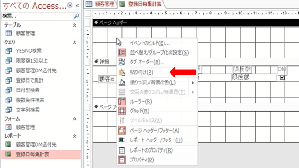Check the DM checkbox in detail section

pyautogui.click(x=282, y=77)
